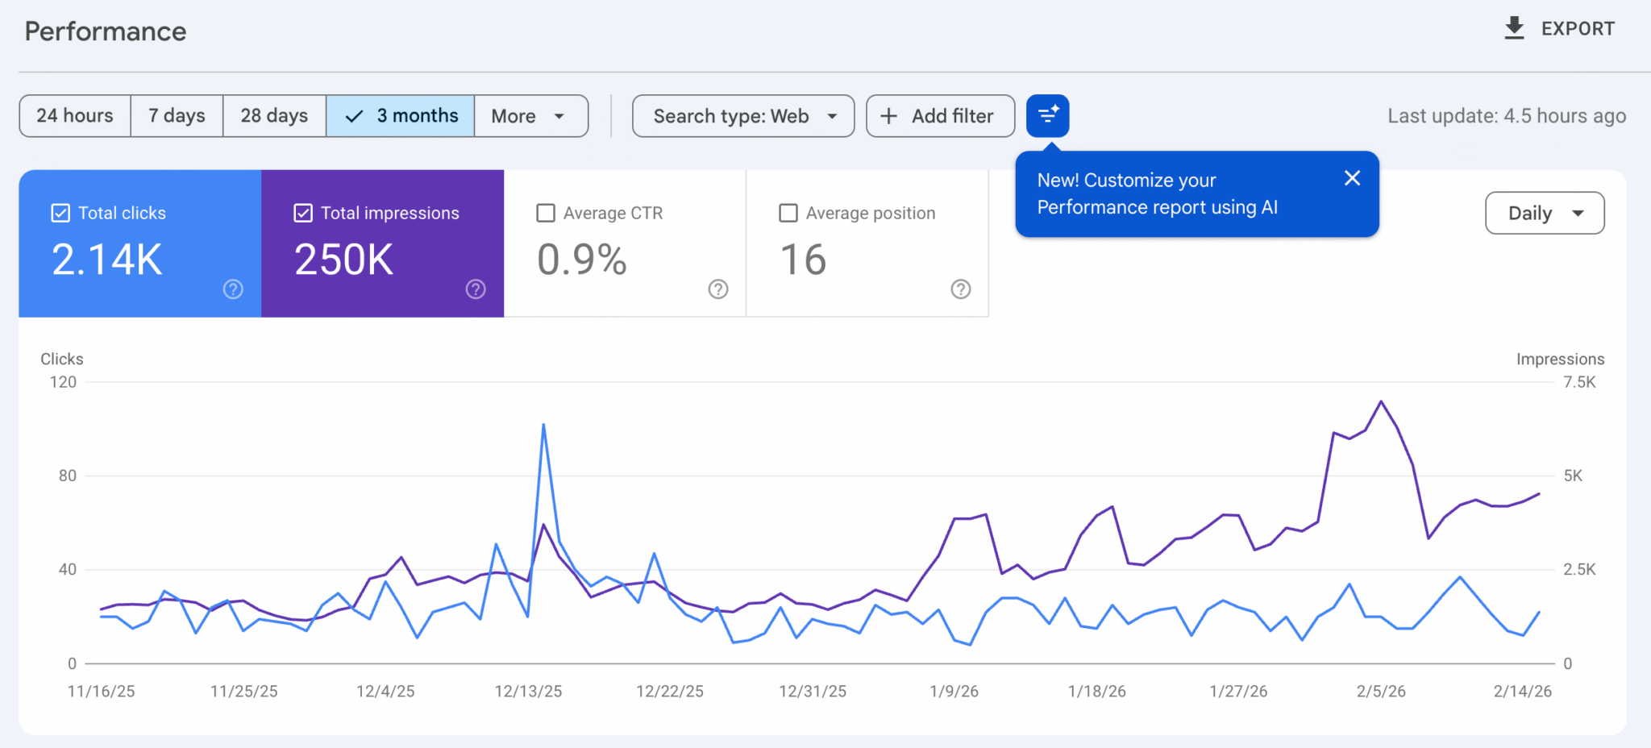The height and width of the screenshot is (748, 1651).
Task: Uncheck the Total impressions checkbox
Action: point(303,212)
